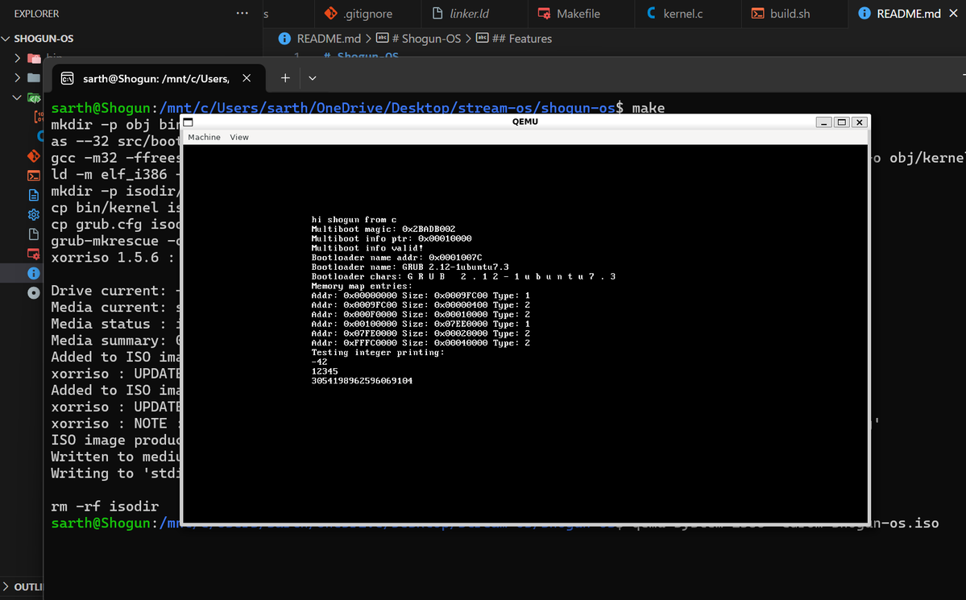This screenshot has width=966, height=600.
Task: Expand the OUTLINE section
Action: 23,586
